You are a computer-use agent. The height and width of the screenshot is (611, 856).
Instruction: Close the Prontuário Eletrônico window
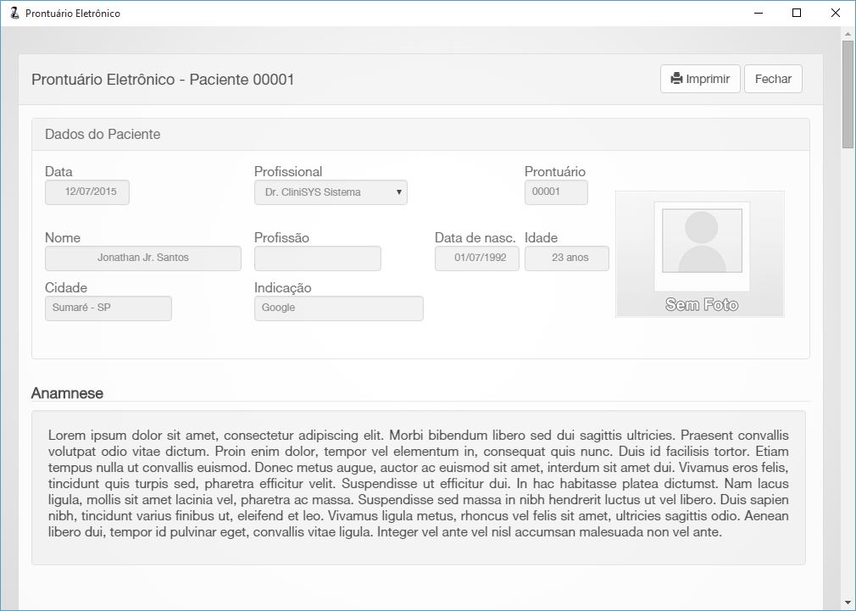click(836, 13)
